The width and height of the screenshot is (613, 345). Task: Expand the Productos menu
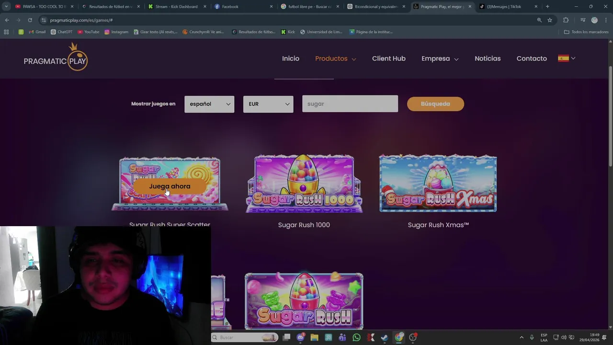pyautogui.click(x=335, y=58)
